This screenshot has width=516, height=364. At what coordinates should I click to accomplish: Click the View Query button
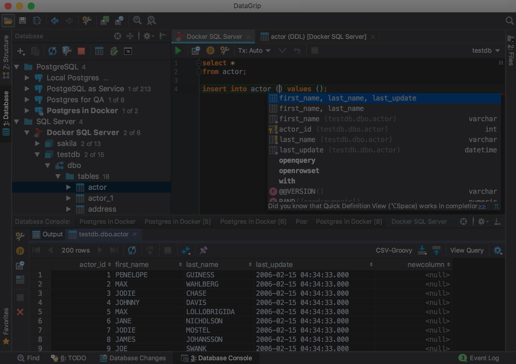467,250
